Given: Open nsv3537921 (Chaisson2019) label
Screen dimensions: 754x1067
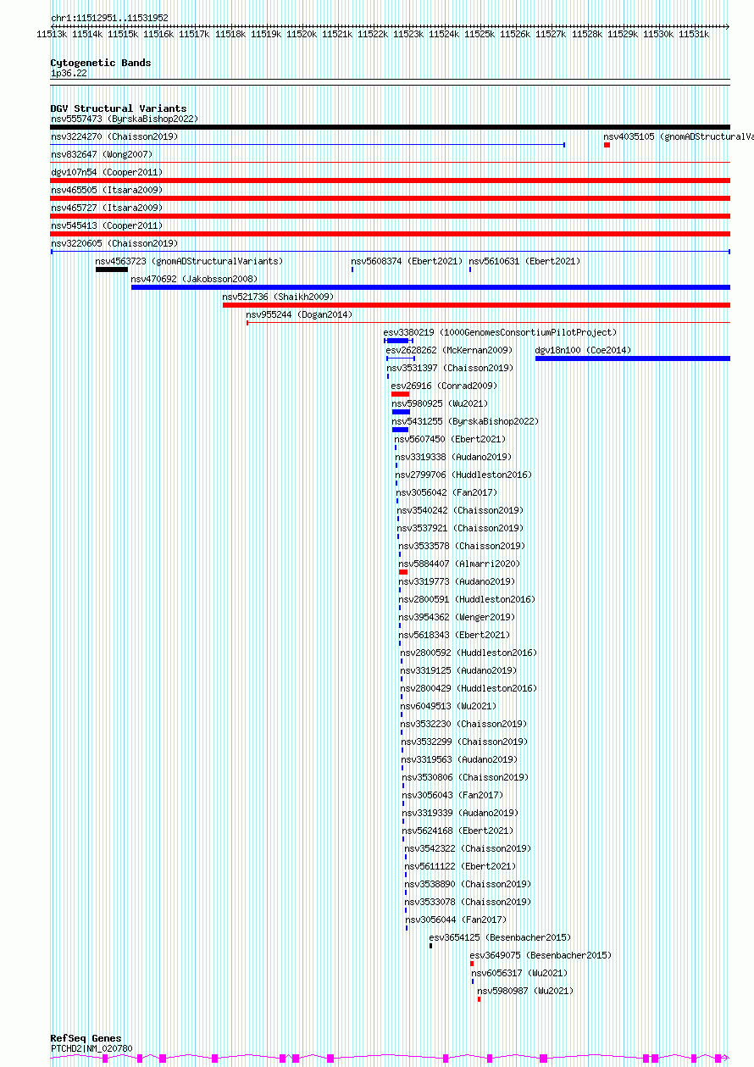Looking at the screenshot, I should point(460,528).
